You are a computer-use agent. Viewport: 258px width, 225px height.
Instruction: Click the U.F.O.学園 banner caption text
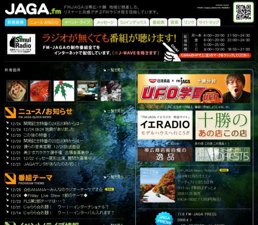184,107
